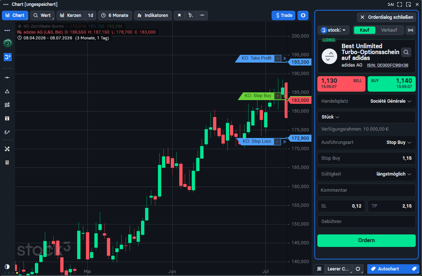Image resolution: width=422 pixels, height=276 pixels.
Task: Click the scissors/cut drawing toolbar icon
Action: 191,15
